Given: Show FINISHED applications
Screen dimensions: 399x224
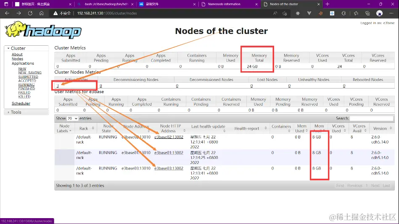Looking at the screenshot, I should pos(26,89).
